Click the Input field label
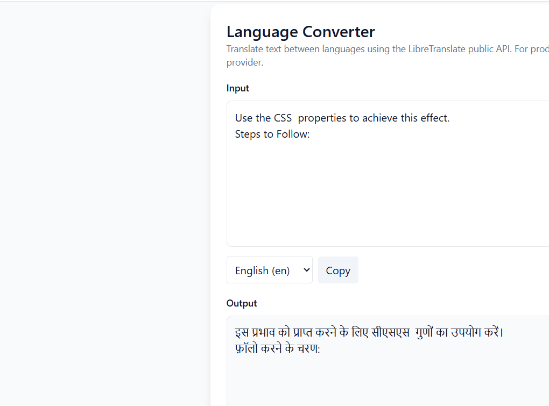549x406 pixels. pyautogui.click(x=237, y=88)
